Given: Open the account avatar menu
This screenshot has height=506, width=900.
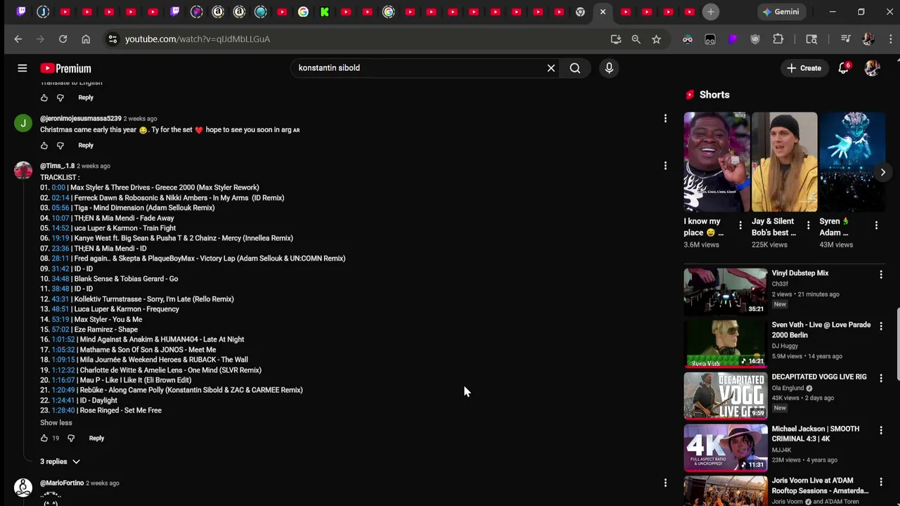Looking at the screenshot, I should point(872,68).
